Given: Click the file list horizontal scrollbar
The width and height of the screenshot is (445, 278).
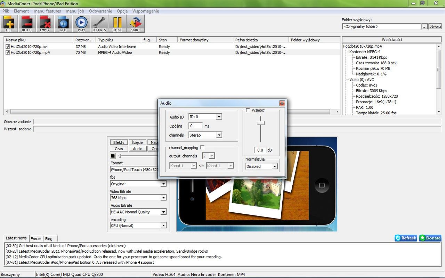Looking at the screenshot, I should [170, 112].
